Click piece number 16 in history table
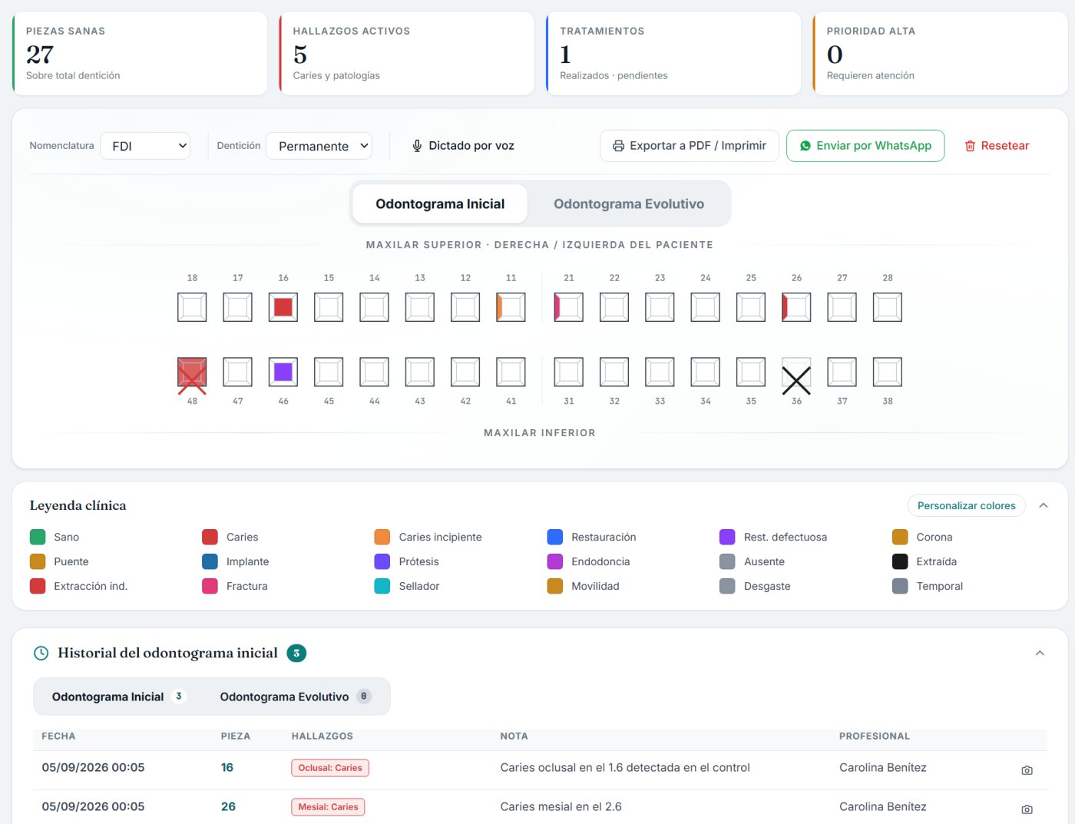 227,768
